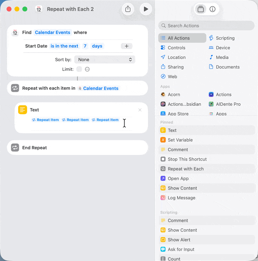Change the 'days' unit selector
258x261 pixels.
click(x=97, y=46)
